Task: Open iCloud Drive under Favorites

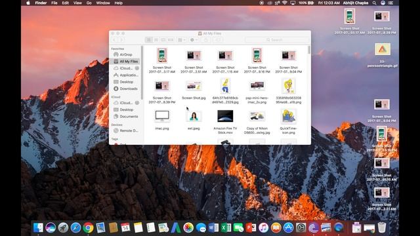Action: (125, 68)
